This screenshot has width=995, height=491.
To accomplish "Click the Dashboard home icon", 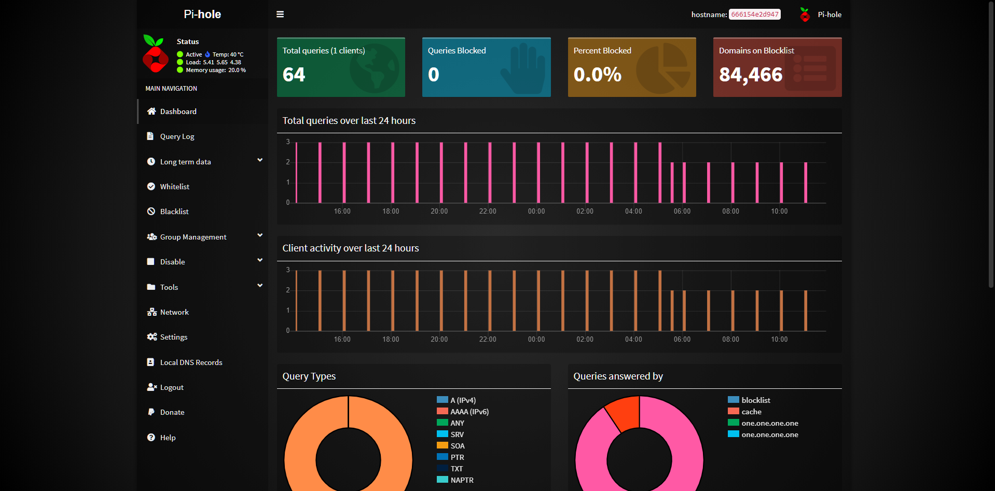I will (151, 111).
